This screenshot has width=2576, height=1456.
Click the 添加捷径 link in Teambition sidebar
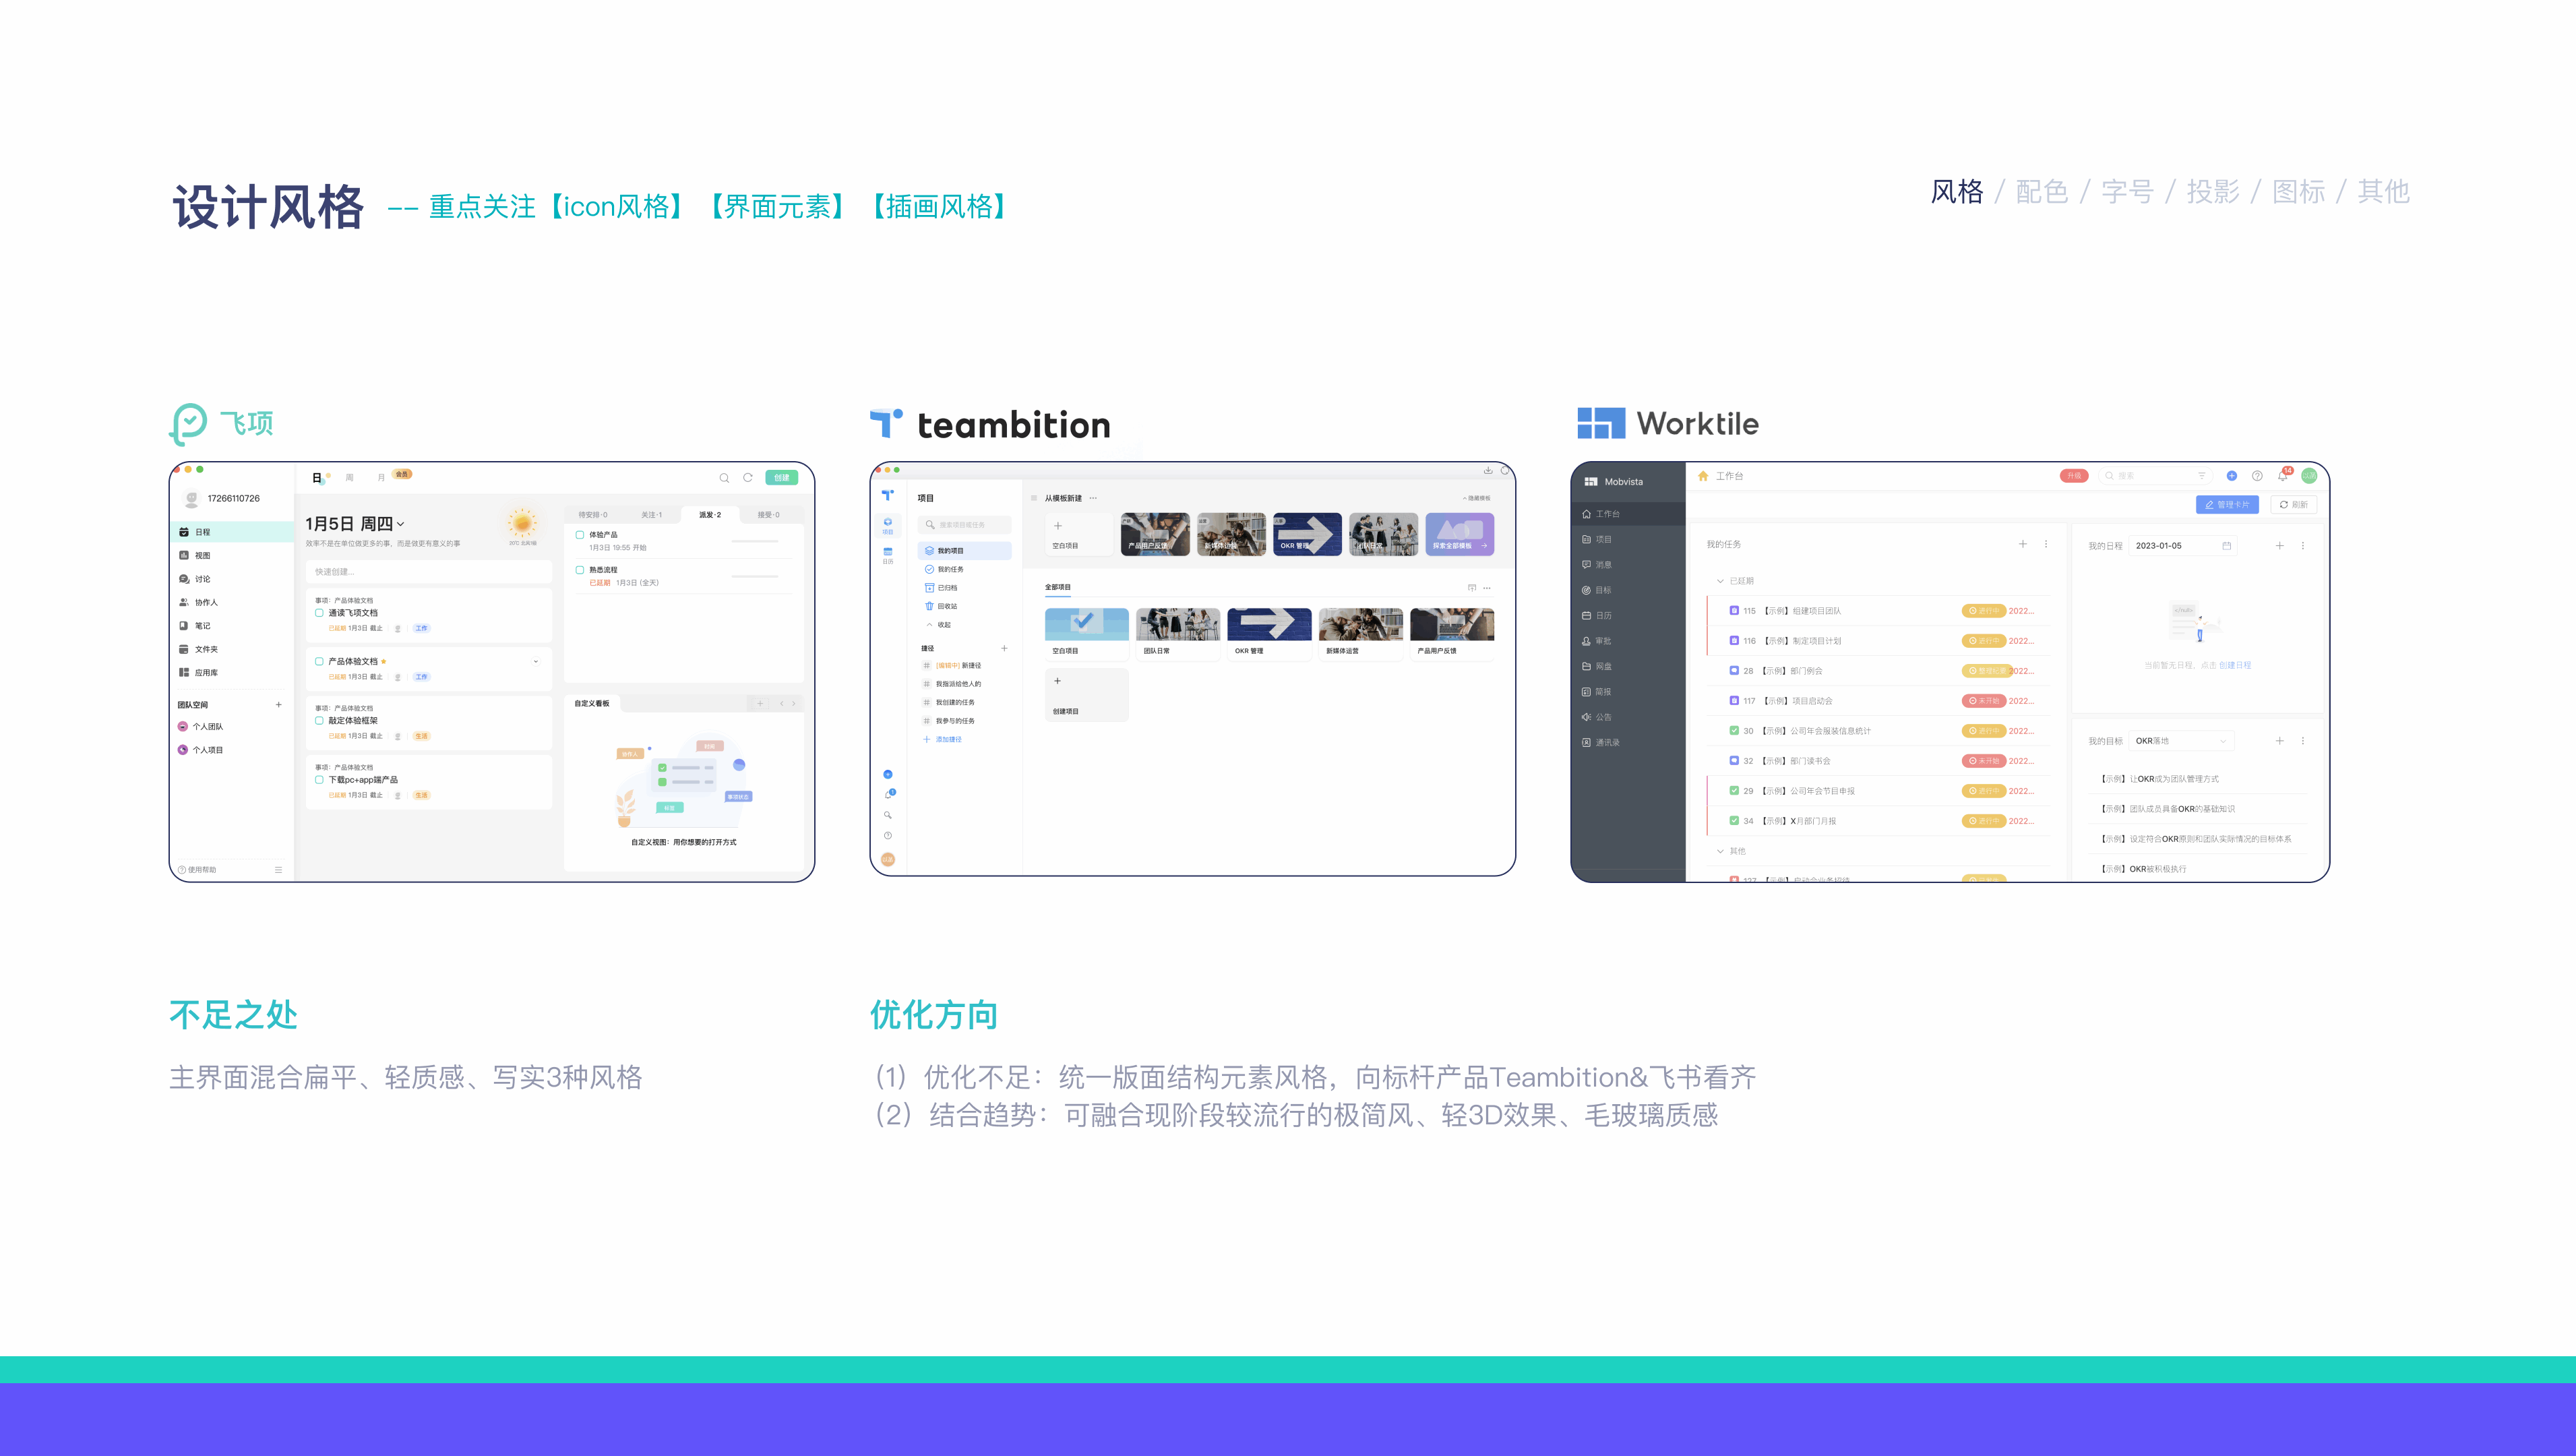[x=949, y=739]
